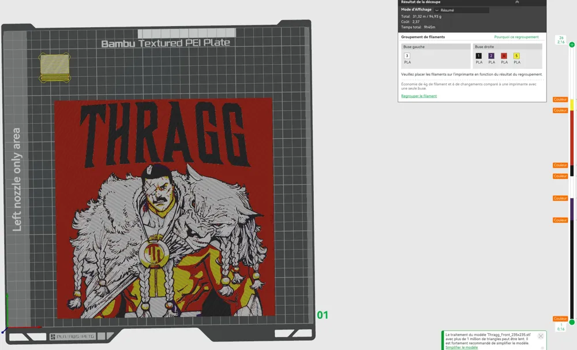Click the Buse gauche header

tap(436, 47)
